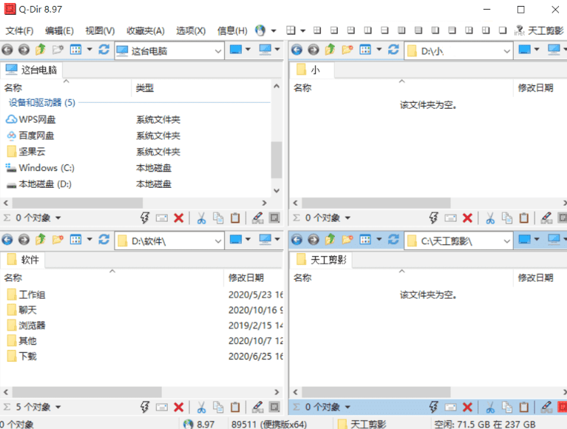This screenshot has width=567, height=429.
Task: Select the 其他 folder
Action: [x=22, y=341]
